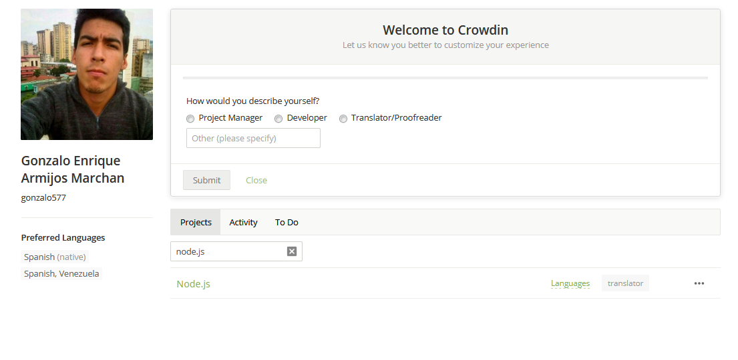
Task: Switch to the Activity tab
Action: [243, 222]
